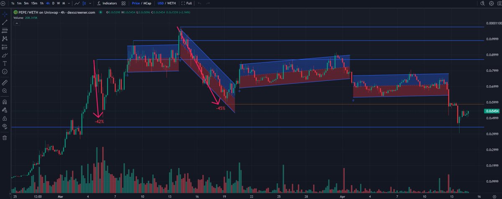Viewport: 502px width, 199px height.
Task: Click the Full screen button
Action: point(187,3)
